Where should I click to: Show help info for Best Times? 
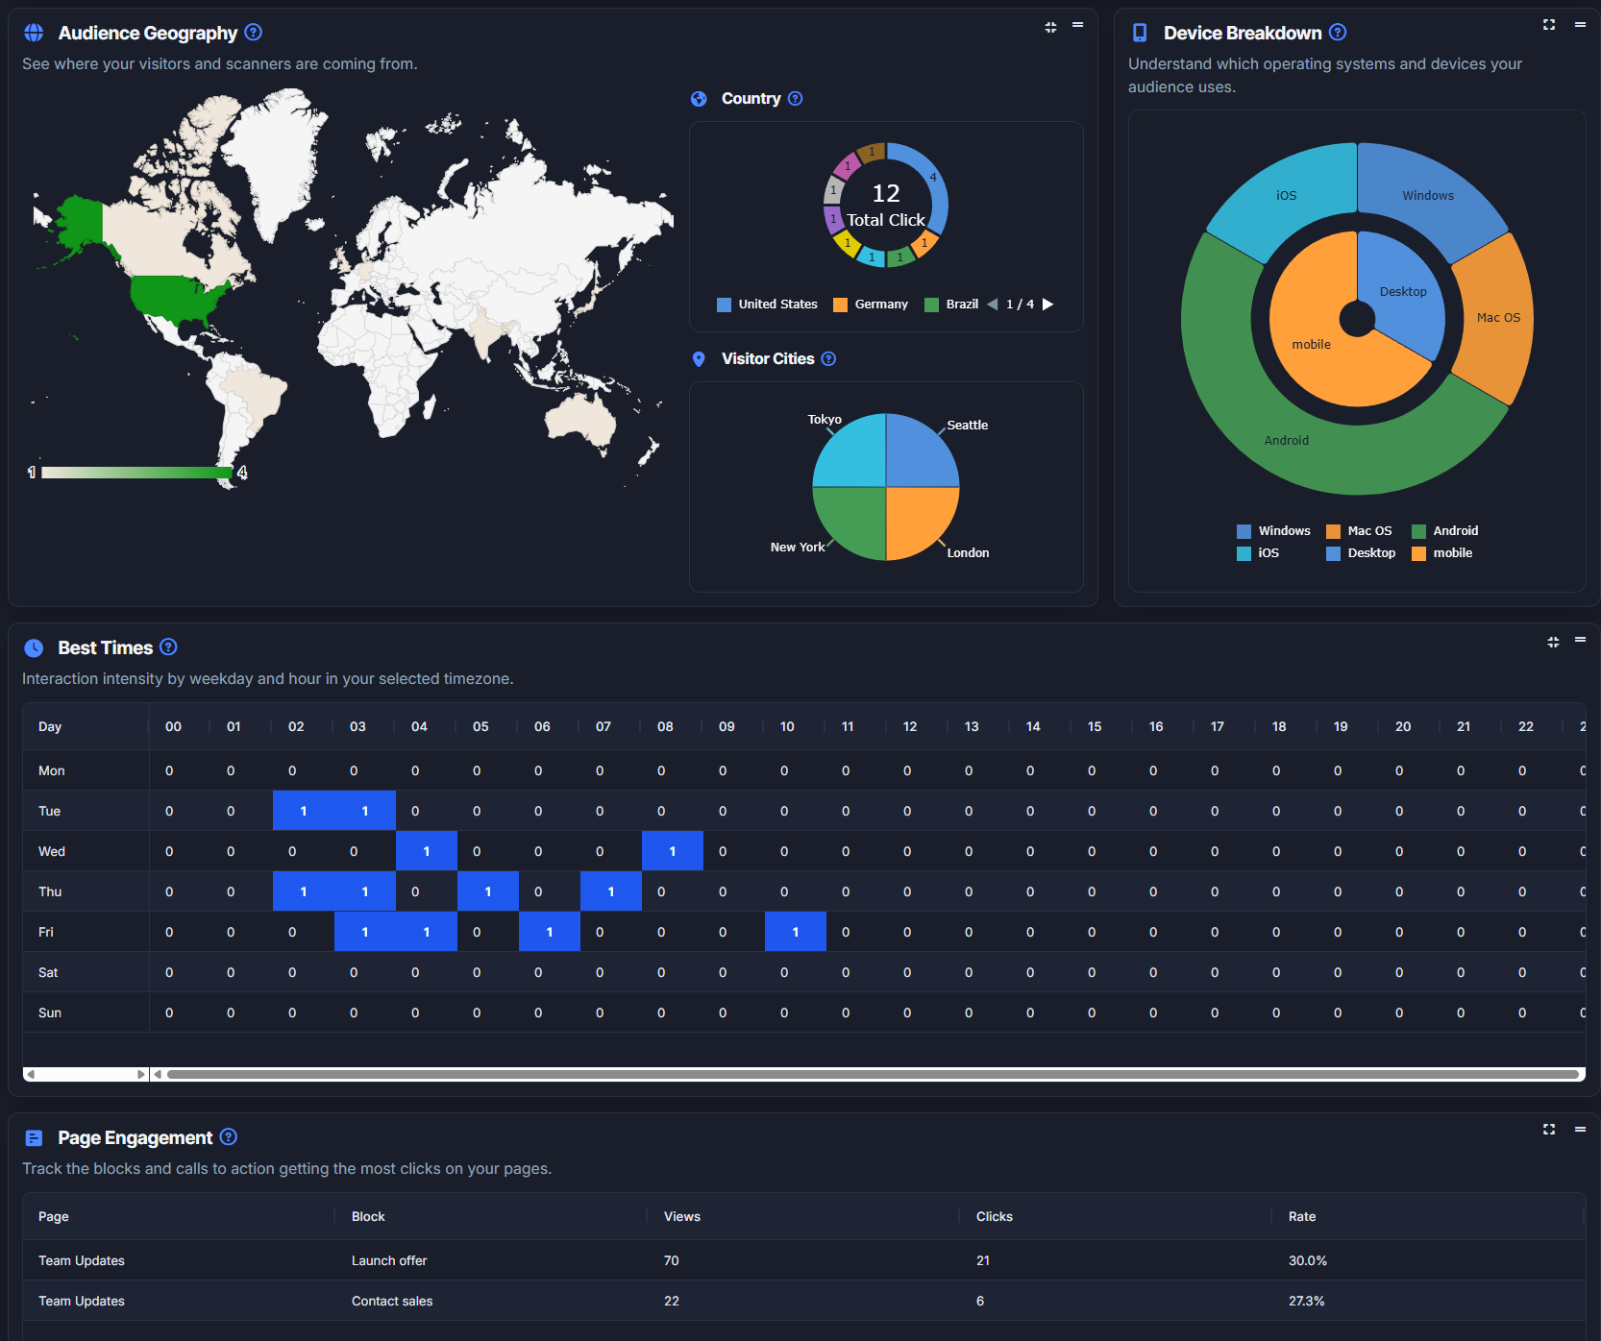tap(168, 646)
